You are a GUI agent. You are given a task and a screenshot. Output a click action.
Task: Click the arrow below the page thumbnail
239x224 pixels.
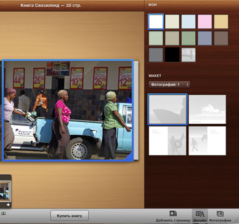coord(8,205)
